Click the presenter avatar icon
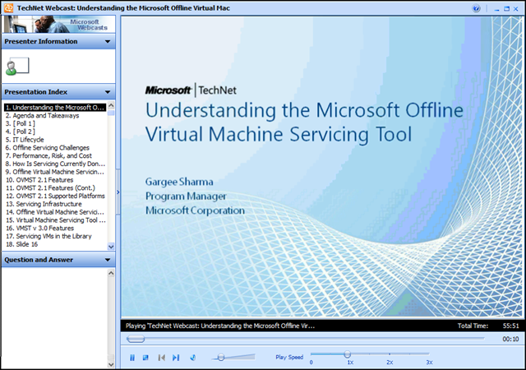 (x=15, y=66)
